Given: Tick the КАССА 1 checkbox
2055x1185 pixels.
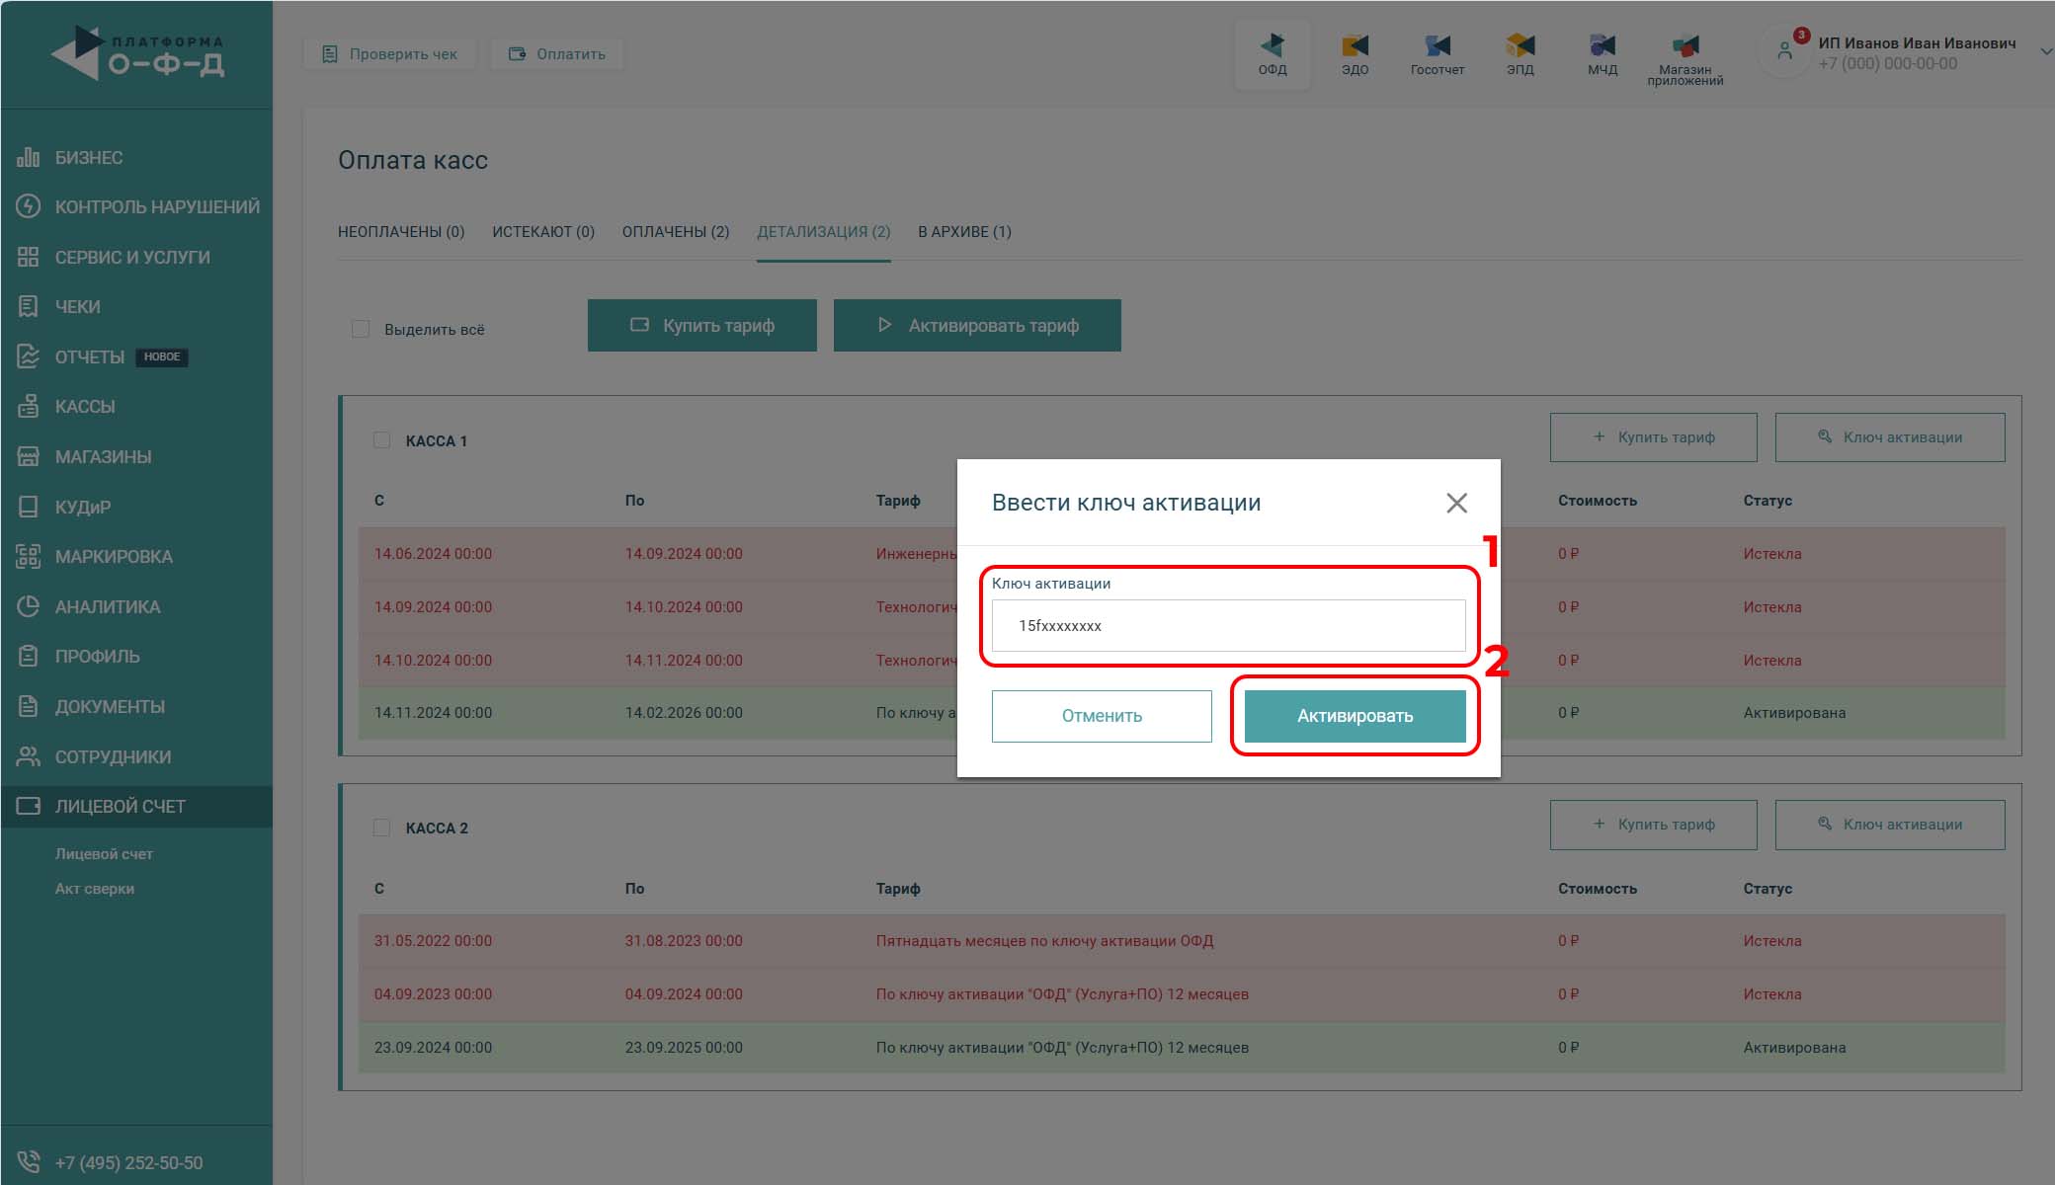Looking at the screenshot, I should (381, 440).
